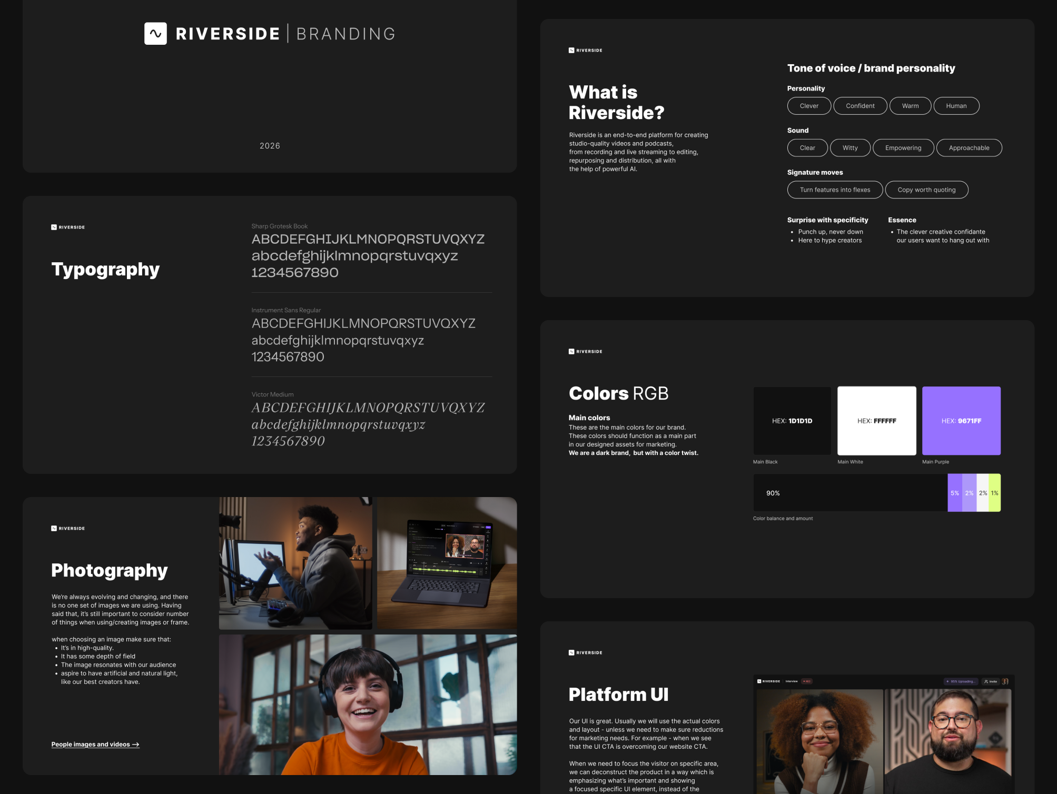The width and height of the screenshot is (1057, 794).
Task: Click the 5% purple segment of the balance bar
Action: [955, 493]
